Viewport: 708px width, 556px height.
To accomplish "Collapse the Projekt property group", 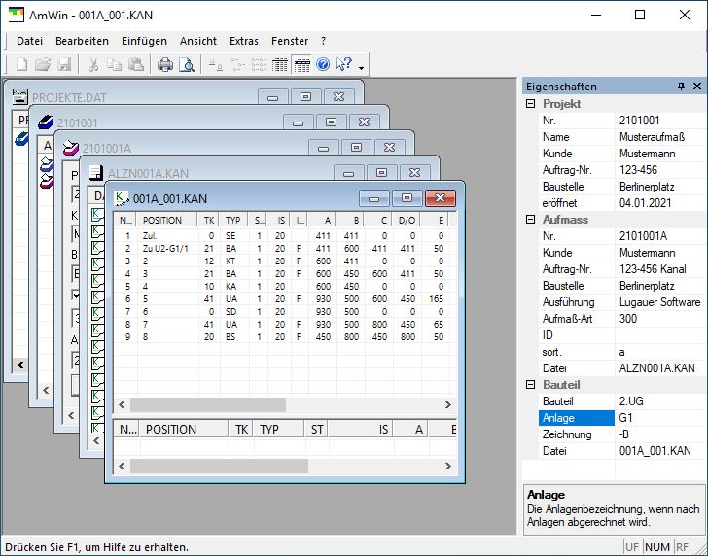I will pos(531,104).
